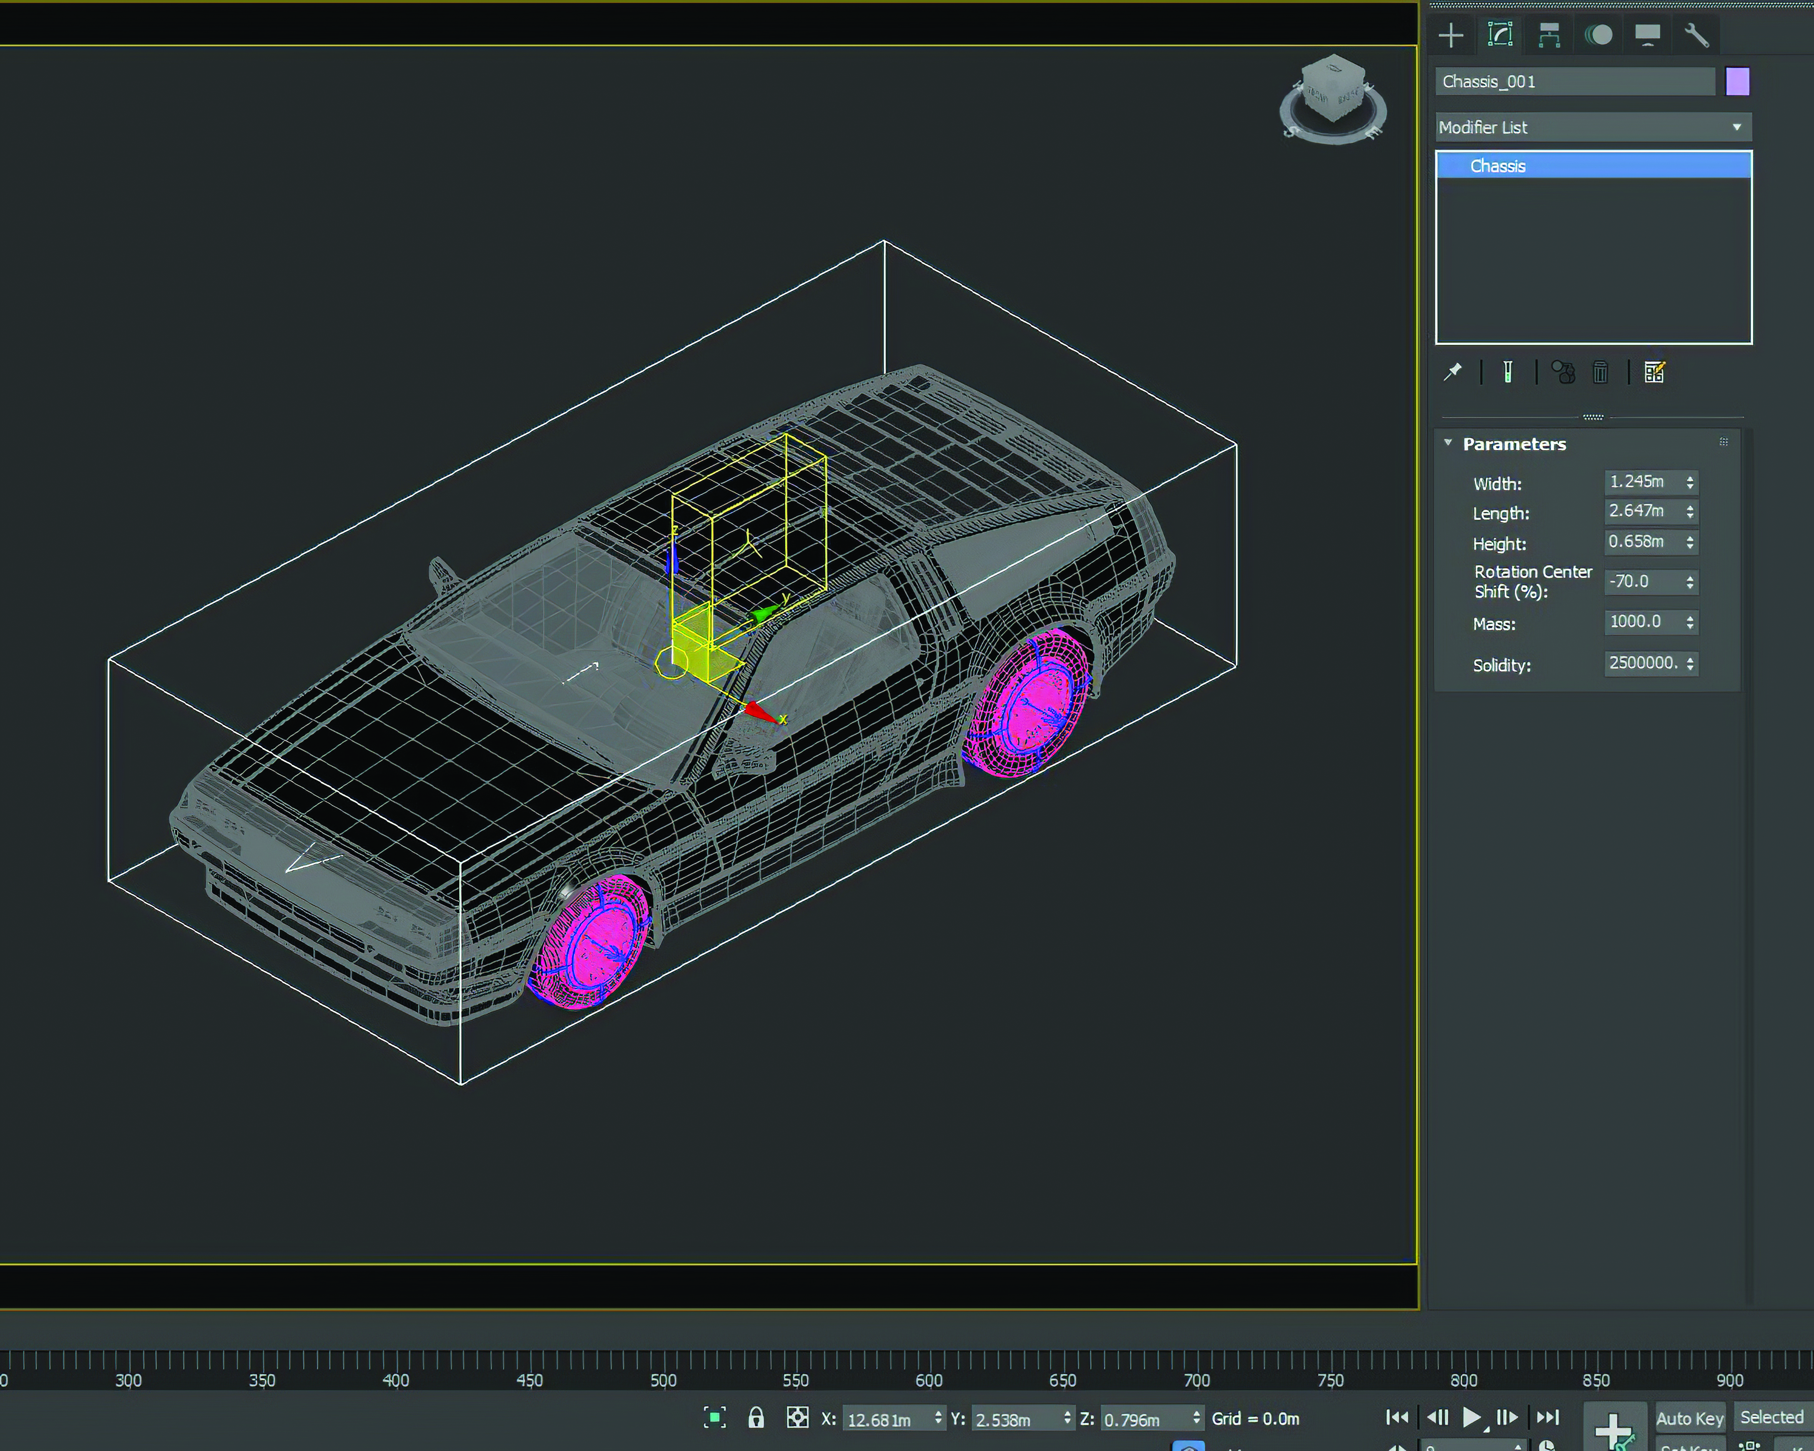The image size is (1814, 1451).
Task: Open the purple object color swatch
Action: click(1738, 81)
